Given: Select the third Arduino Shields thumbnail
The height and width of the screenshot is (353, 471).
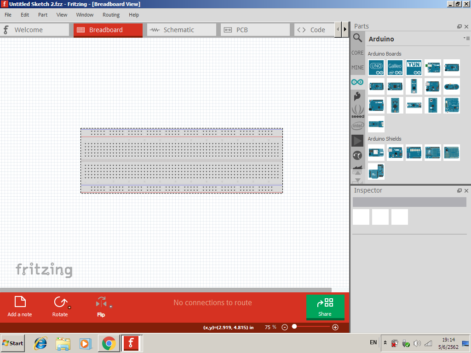Looking at the screenshot, I should pyautogui.click(x=414, y=153).
